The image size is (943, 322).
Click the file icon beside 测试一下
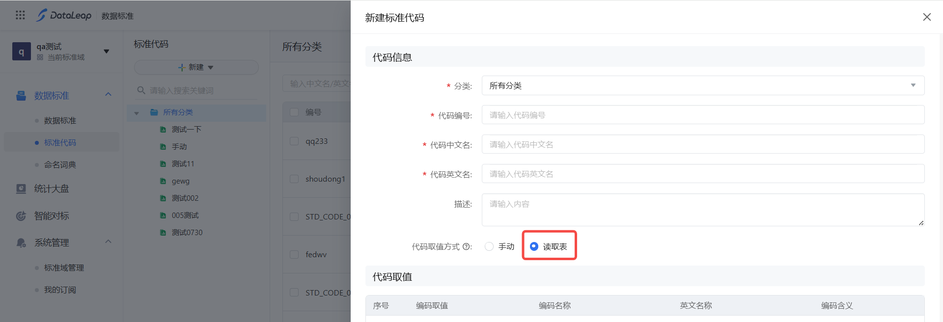163,130
